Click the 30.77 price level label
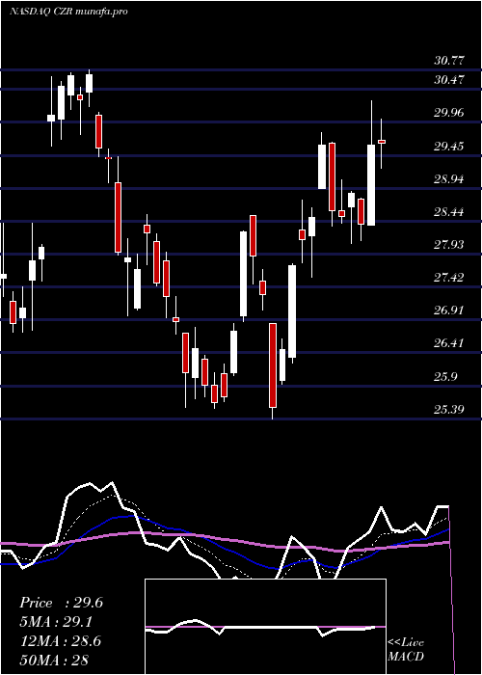 click(x=449, y=61)
